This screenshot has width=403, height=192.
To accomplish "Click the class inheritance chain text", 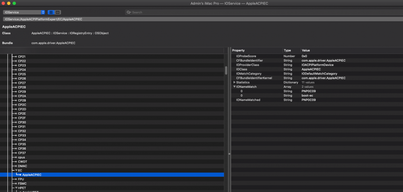I will [x=70, y=33].
